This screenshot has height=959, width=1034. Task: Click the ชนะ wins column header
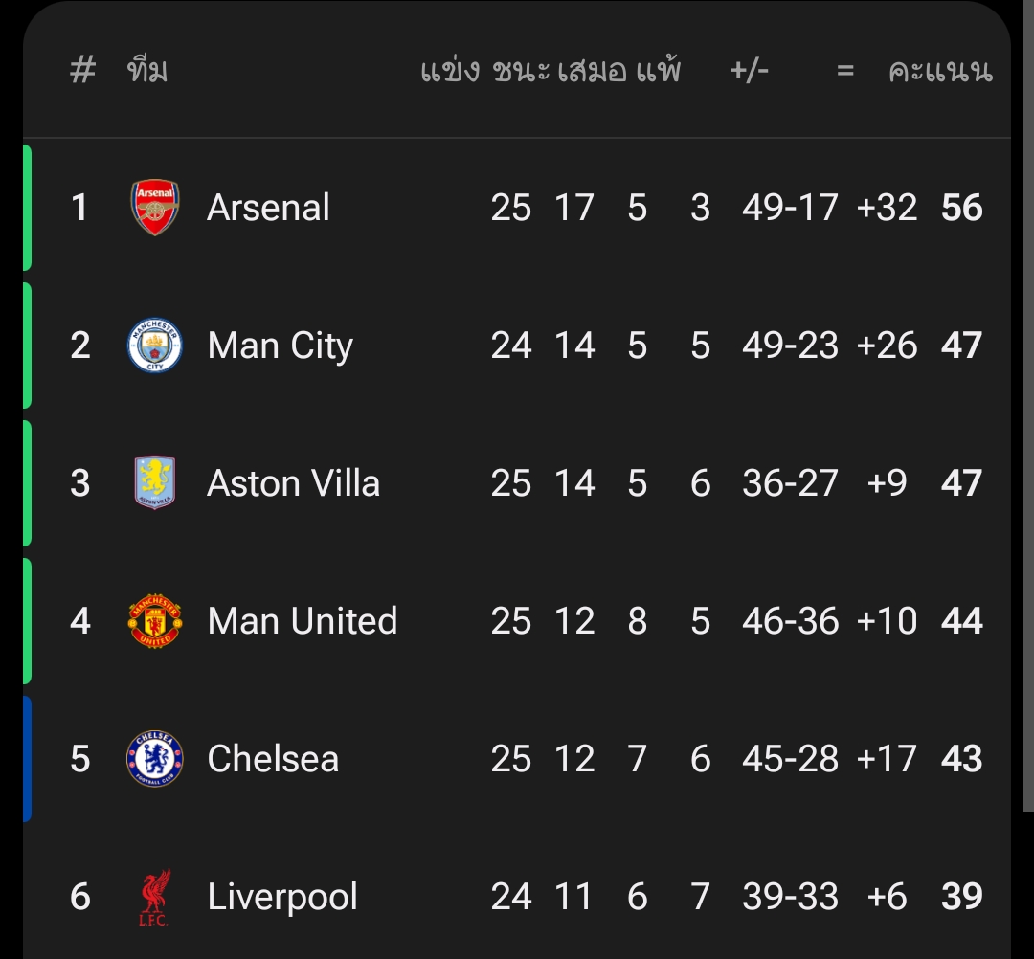[x=521, y=71]
